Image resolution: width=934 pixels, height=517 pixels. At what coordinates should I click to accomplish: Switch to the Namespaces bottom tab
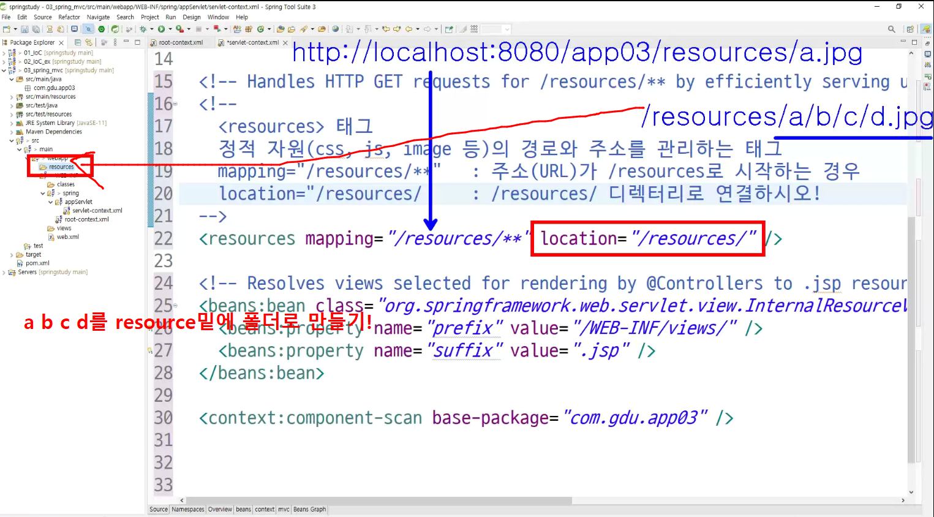(188, 510)
